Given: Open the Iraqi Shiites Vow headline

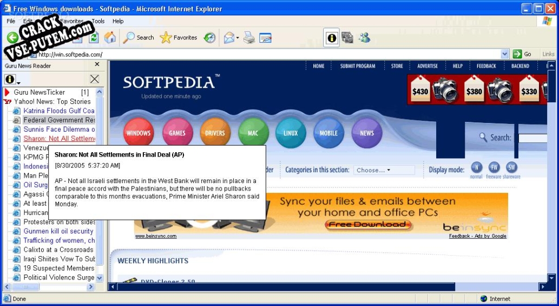Looking at the screenshot, I should pos(59,259).
